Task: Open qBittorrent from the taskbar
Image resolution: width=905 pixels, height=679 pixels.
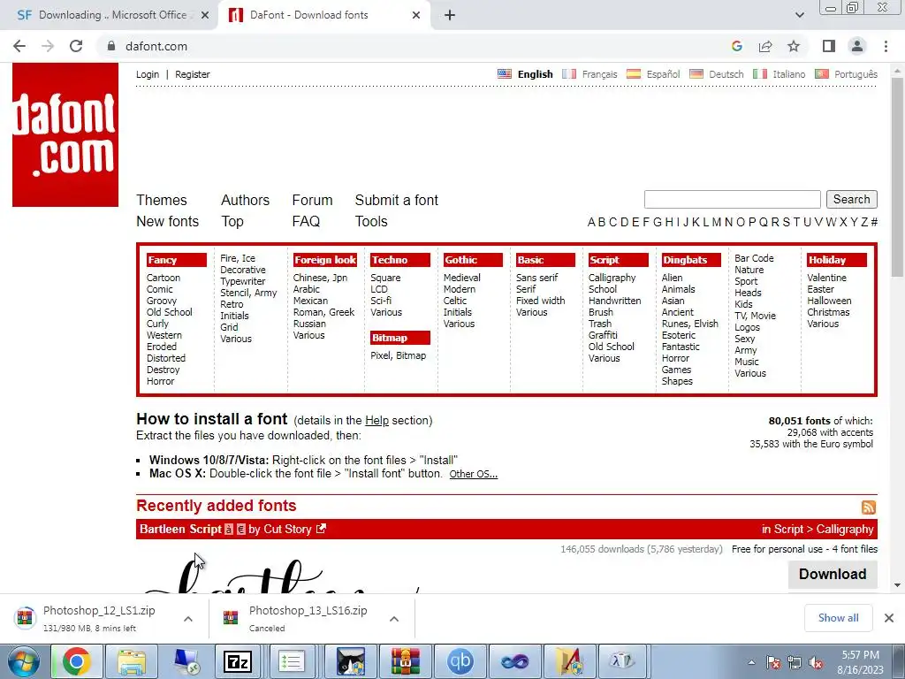Action: click(x=460, y=661)
